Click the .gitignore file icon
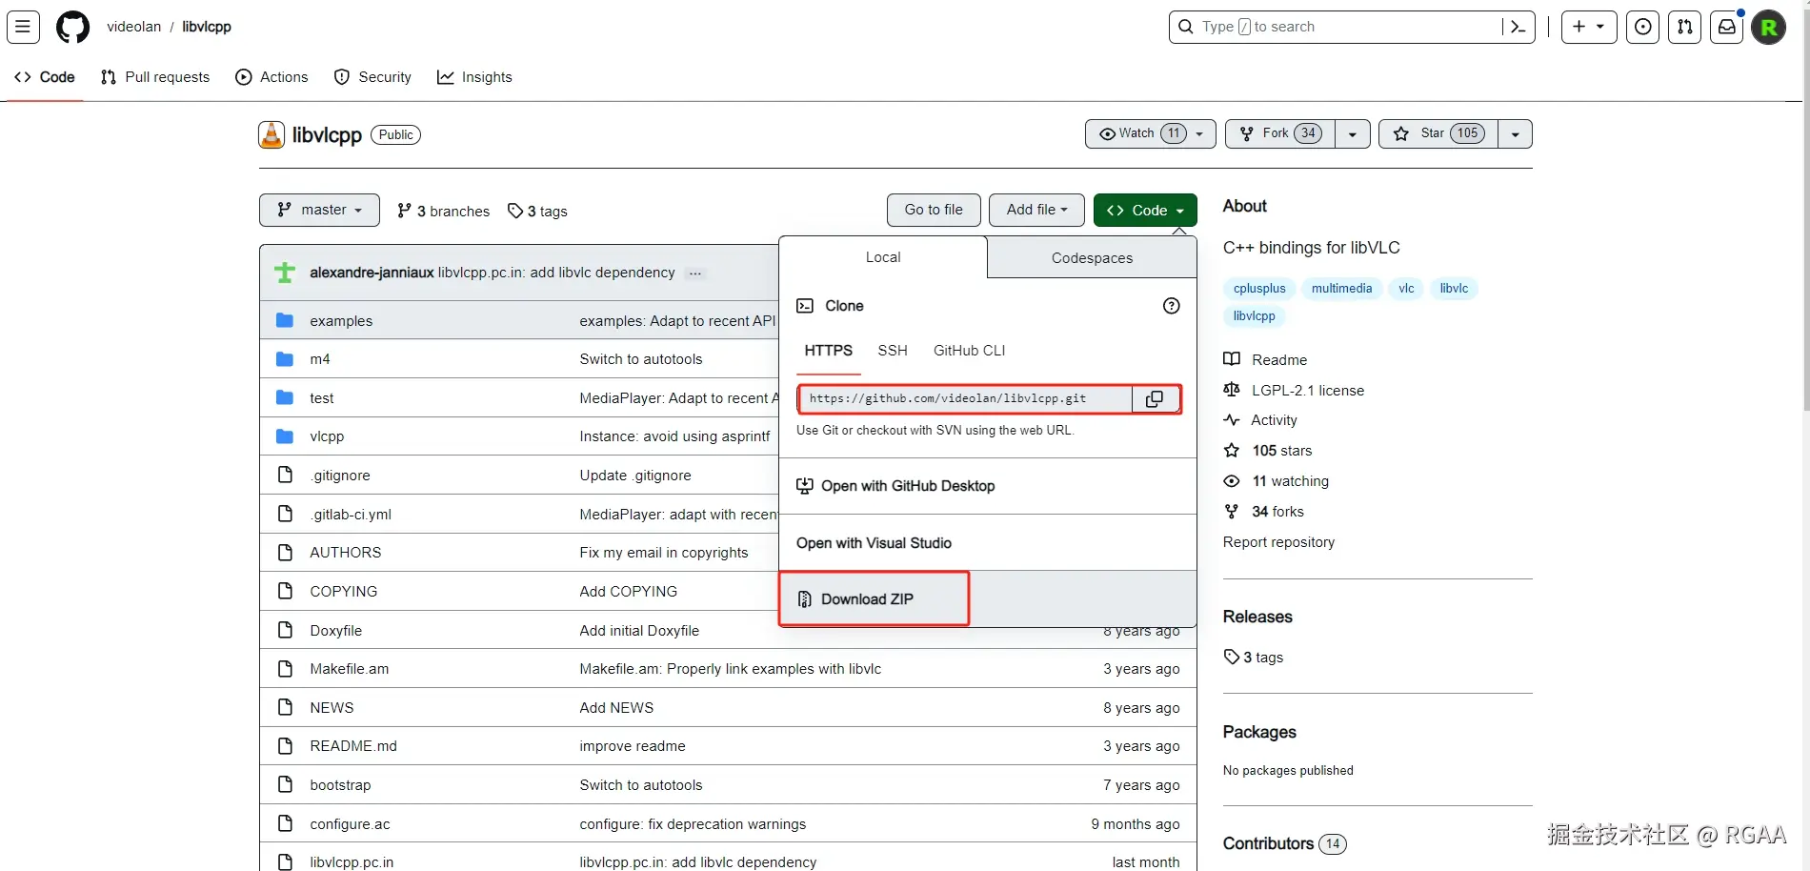 click(285, 475)
